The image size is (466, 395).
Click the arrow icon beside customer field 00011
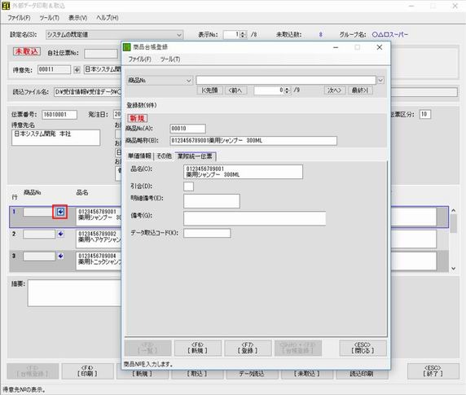(77, 70)
